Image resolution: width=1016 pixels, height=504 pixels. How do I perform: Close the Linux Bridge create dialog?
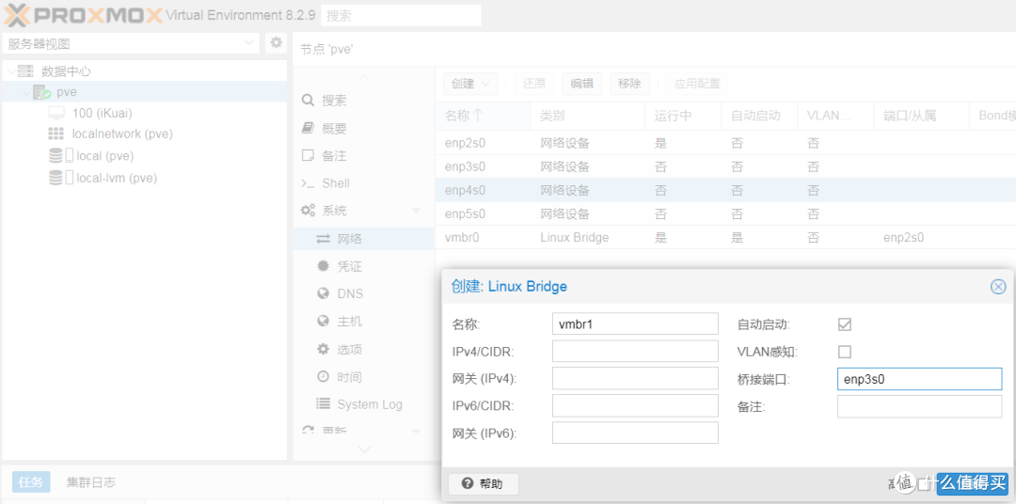[998, 287]
